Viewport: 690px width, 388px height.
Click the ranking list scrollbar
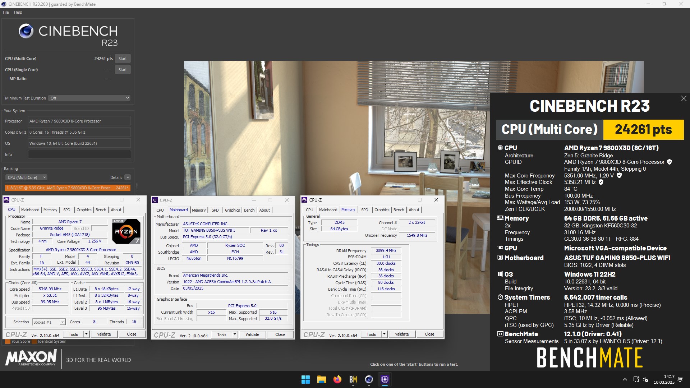(x=137, y=188)
